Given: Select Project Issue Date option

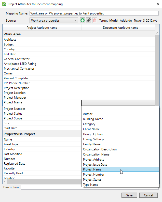Looking at the screenshot, I should click(x=95, y=165).
